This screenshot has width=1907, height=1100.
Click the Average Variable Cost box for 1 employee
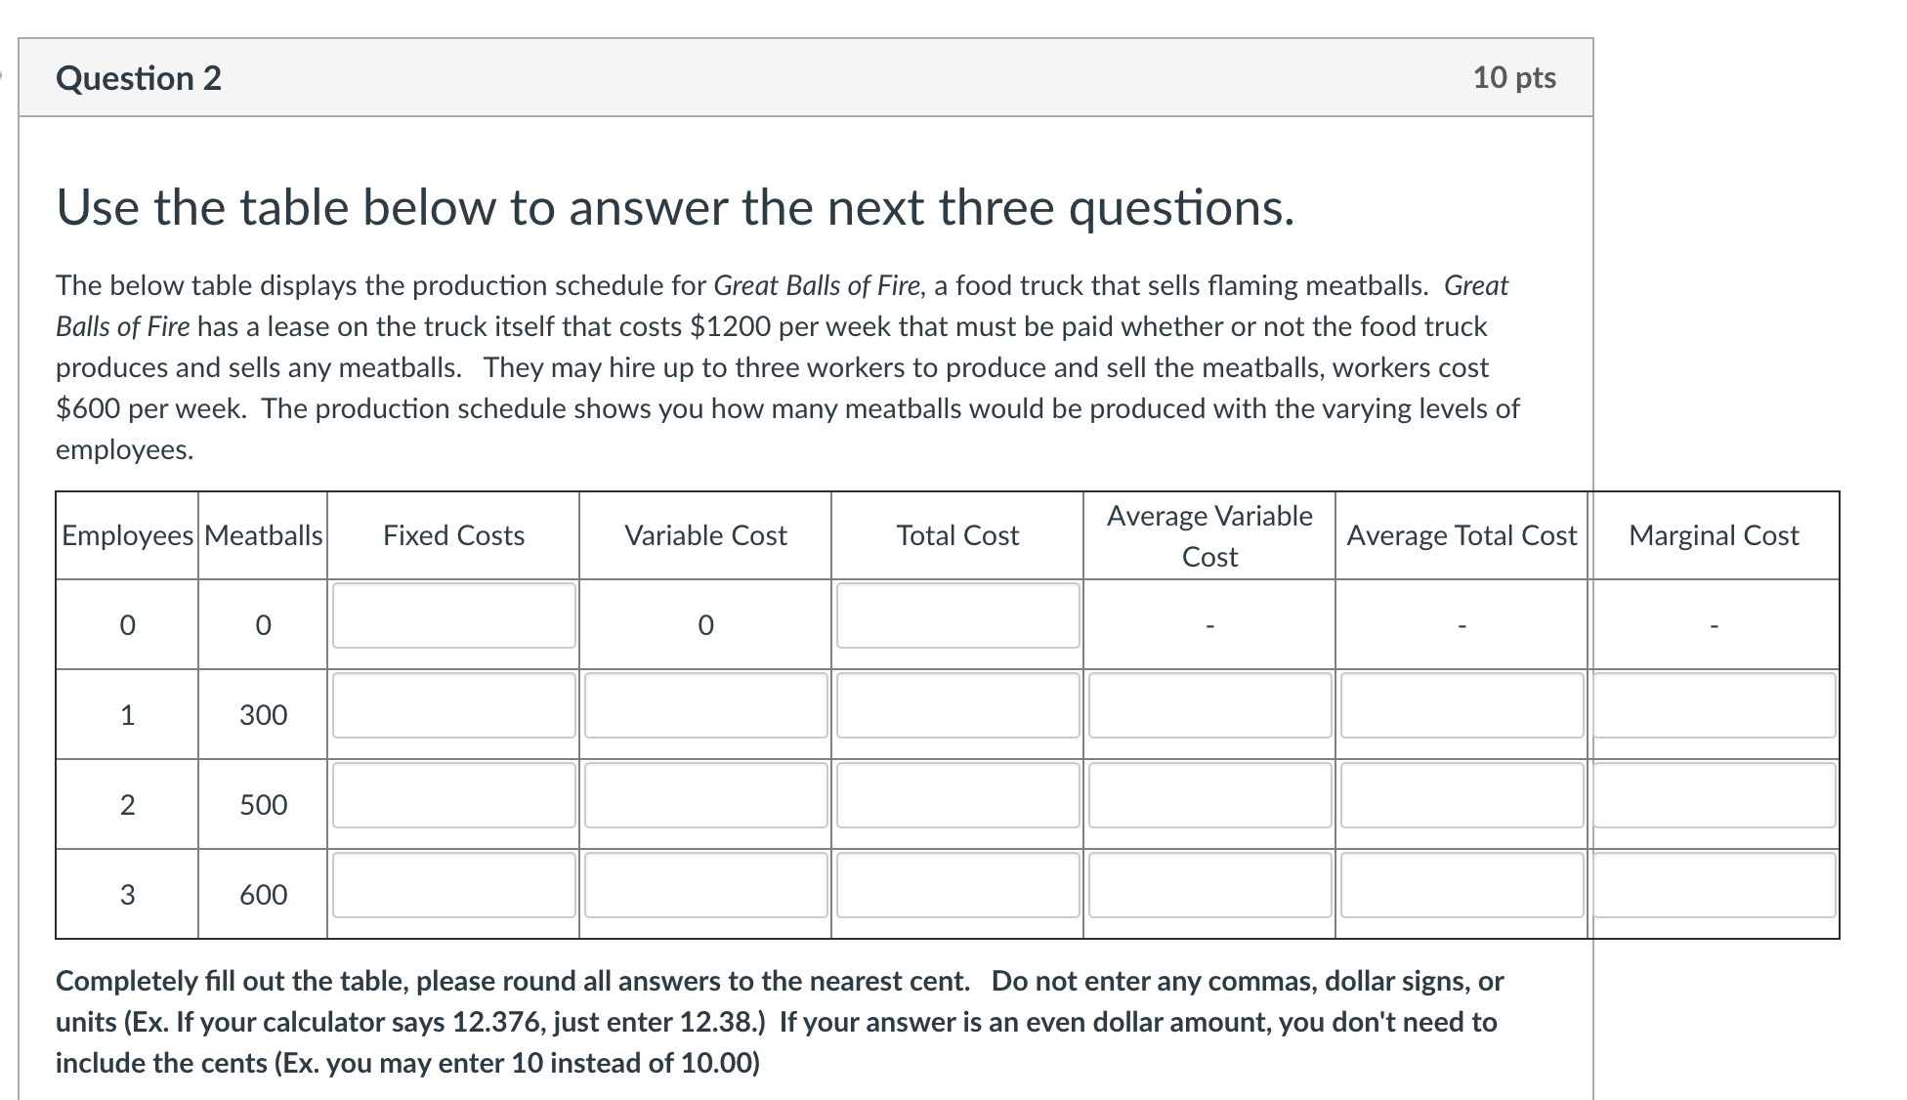[x=1209, y=705]
